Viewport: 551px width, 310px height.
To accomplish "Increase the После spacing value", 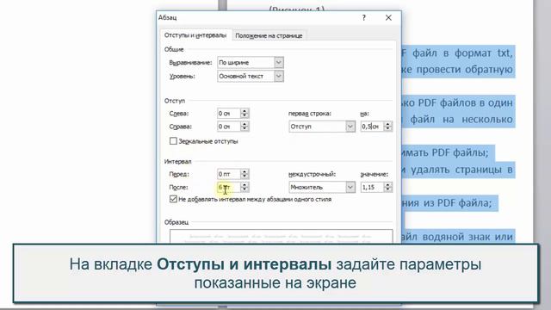I will [x=245, y=185].
